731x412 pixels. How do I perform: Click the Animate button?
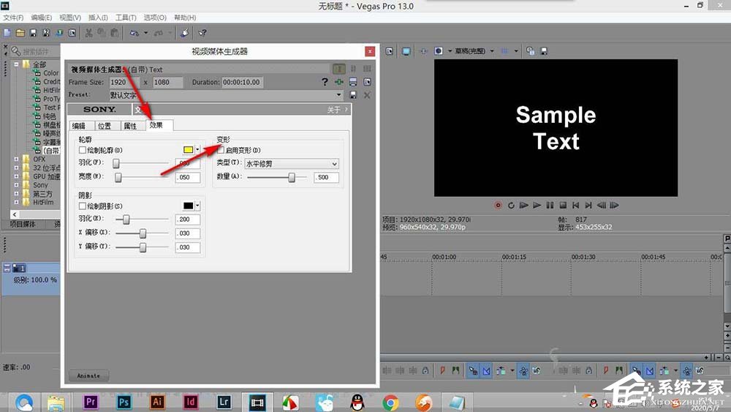pyautogui.click(x=88, y=375)
